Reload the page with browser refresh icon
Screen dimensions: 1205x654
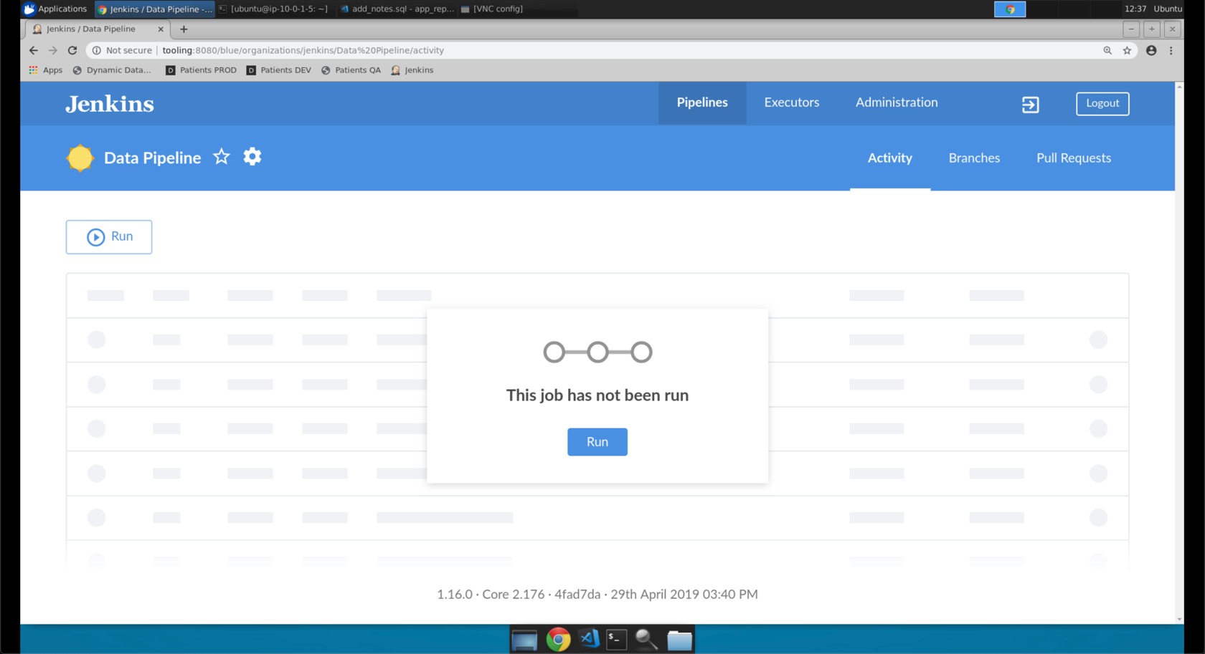(x=72, y=51)
